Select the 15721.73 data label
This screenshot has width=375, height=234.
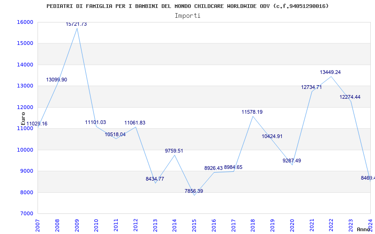click(76, 24)
